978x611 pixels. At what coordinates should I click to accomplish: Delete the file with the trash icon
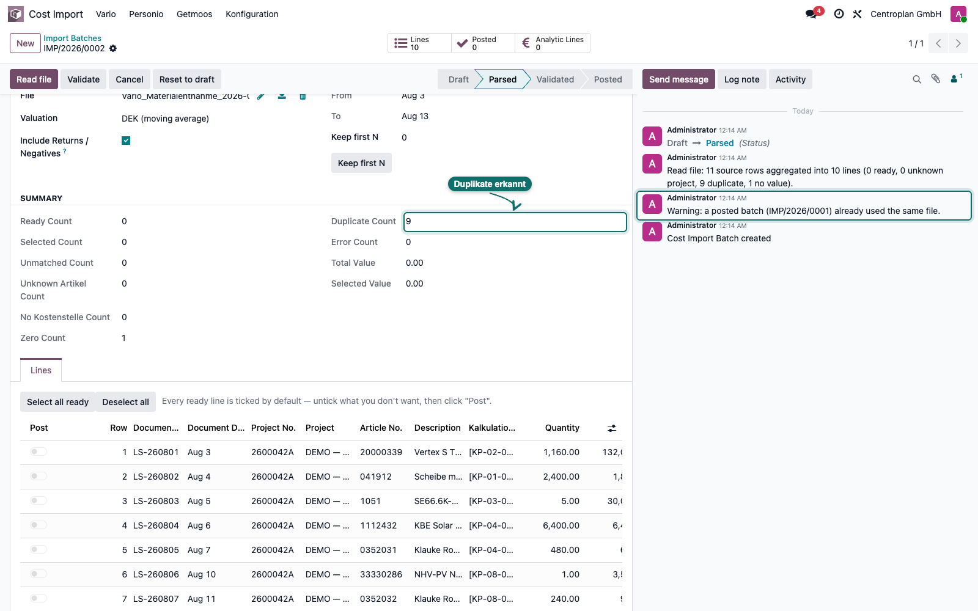pyautogui.click(x=303, y=96)
